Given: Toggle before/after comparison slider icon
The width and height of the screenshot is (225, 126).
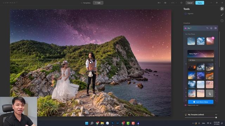Looking at the screenshot, I should [159, 3].
